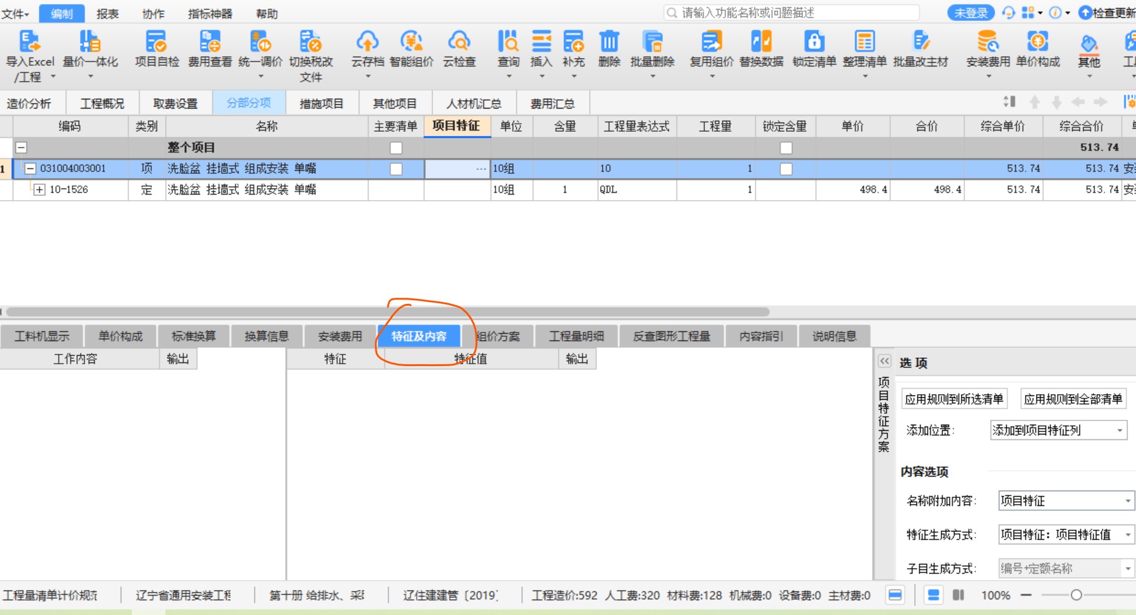Click the 工程量表达式 cell showing QDL
This screenshot has height=615, width=1136.
(x=637, y=190)
